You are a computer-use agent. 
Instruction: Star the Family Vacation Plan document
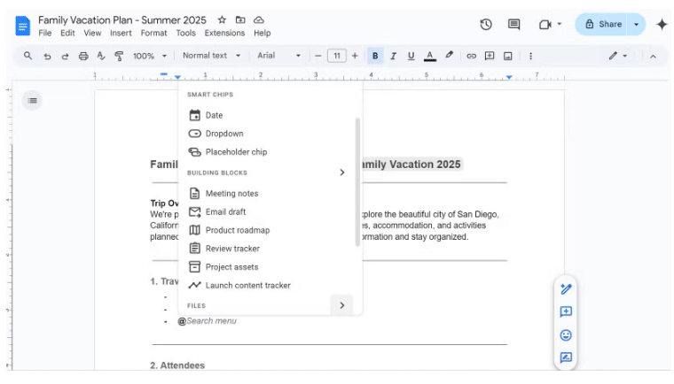(222, 19)
